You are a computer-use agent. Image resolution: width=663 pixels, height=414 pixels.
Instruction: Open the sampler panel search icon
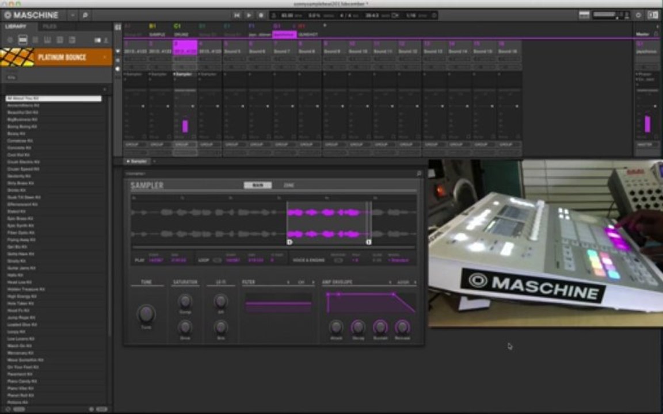tap(419, 174)
